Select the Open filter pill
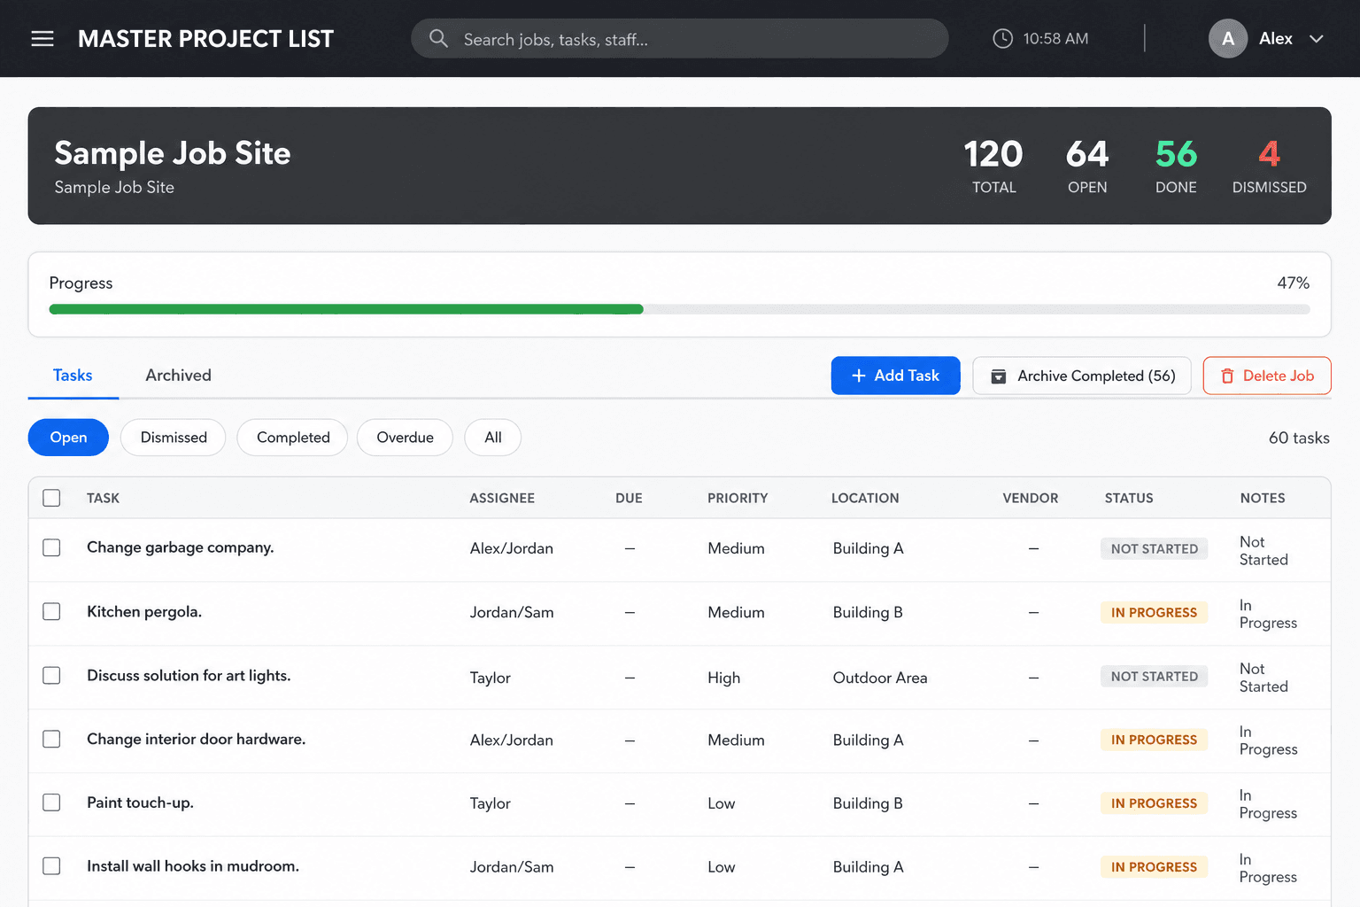Viewport: 1360px width, 907px height. 68,438
